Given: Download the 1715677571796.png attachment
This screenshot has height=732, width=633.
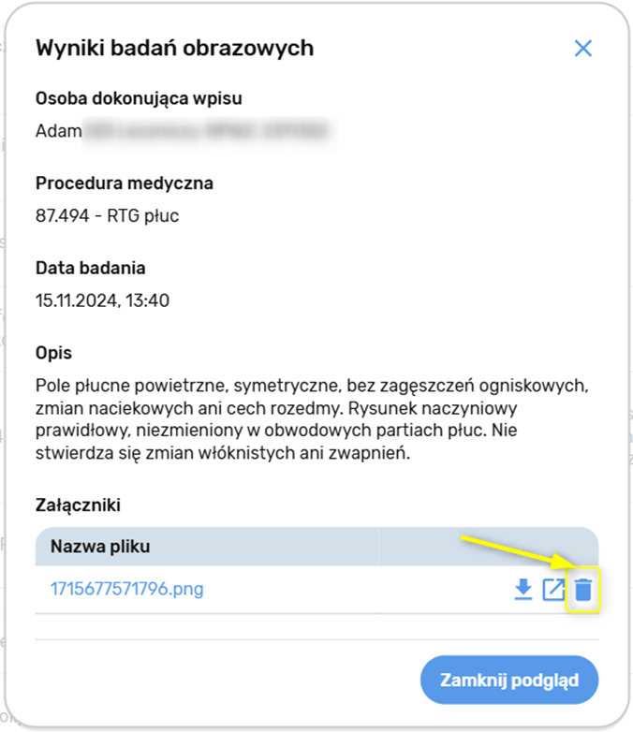Looking at the screenshot, I should [523, 590].
